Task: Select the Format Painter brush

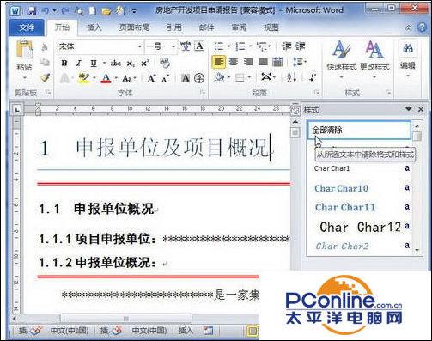Action: point(45,77)
